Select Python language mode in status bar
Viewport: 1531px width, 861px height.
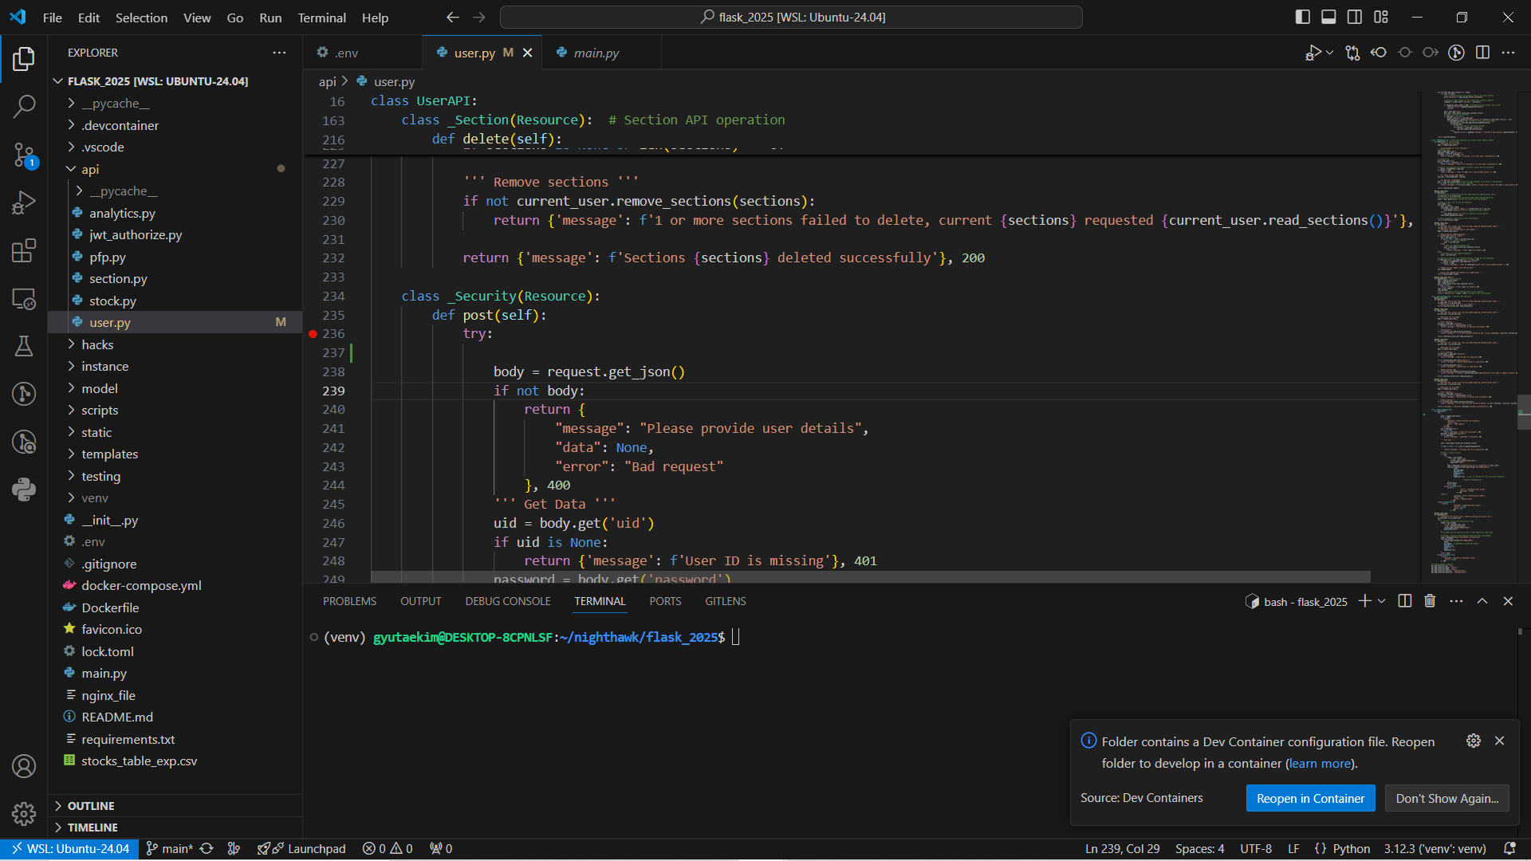[x=1351, y=849]
